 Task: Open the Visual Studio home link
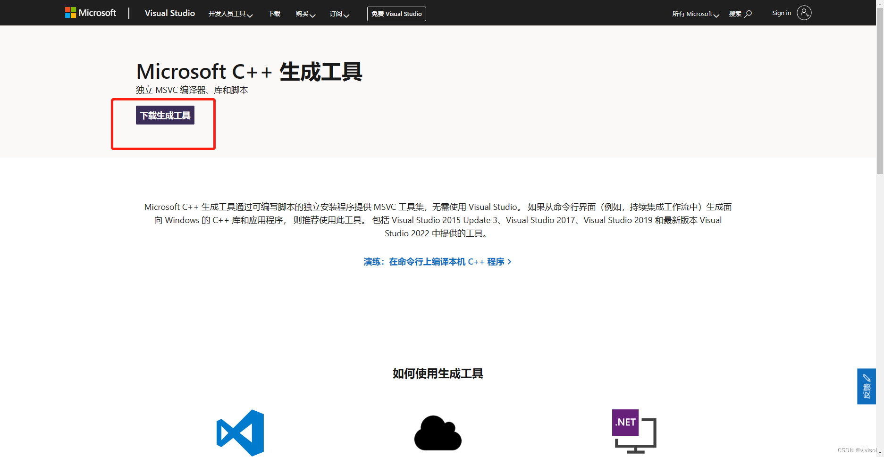tap(169, 13)
